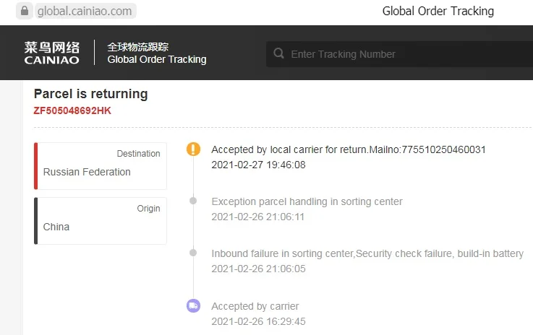Click the search magnifier icon
This screenshot has width=533, height=335.
[278, 54]
